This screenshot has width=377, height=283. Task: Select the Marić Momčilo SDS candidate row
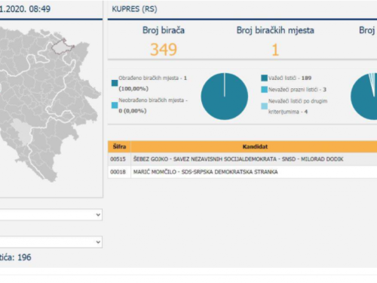(243, 172)
